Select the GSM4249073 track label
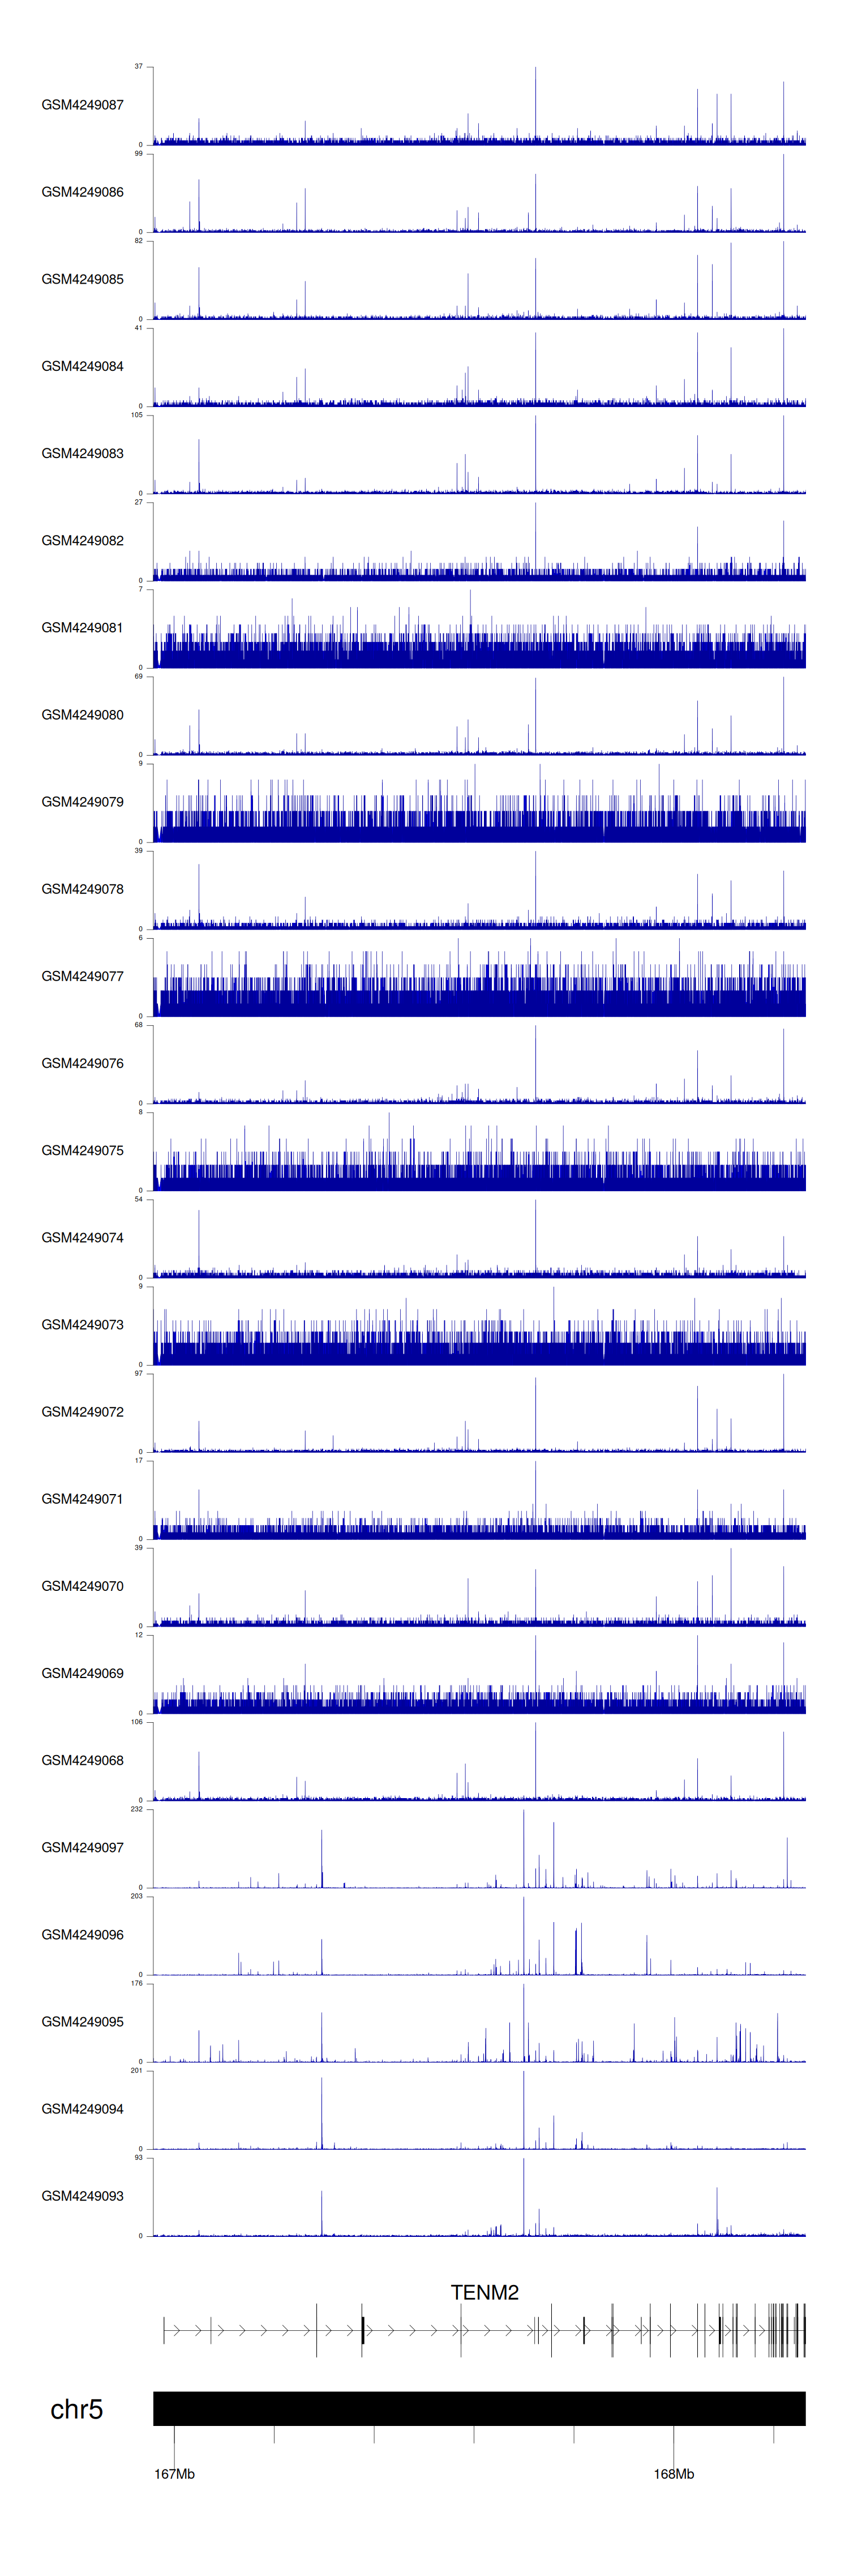The image size is (849, 2576). point(82,1324)
